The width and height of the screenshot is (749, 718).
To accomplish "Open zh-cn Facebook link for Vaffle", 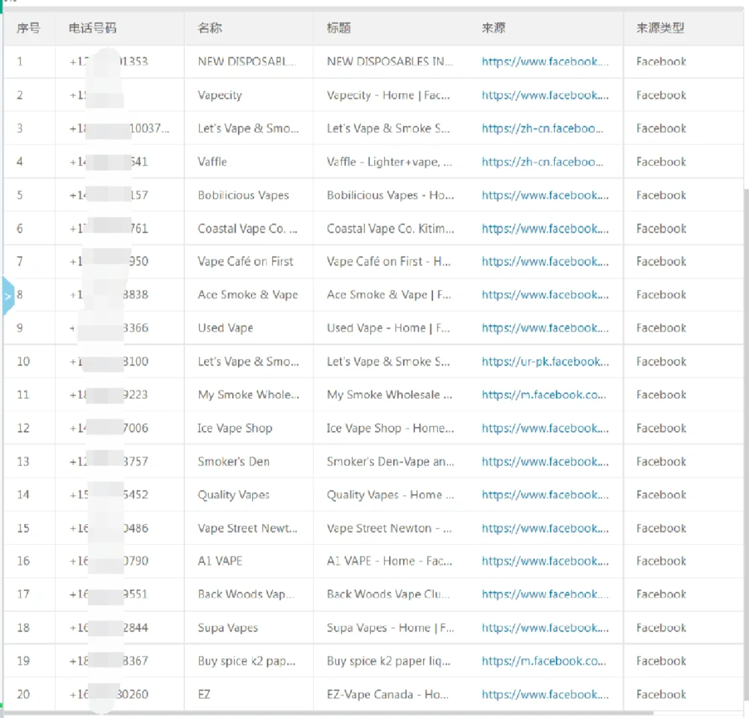I will click(542, 162).
